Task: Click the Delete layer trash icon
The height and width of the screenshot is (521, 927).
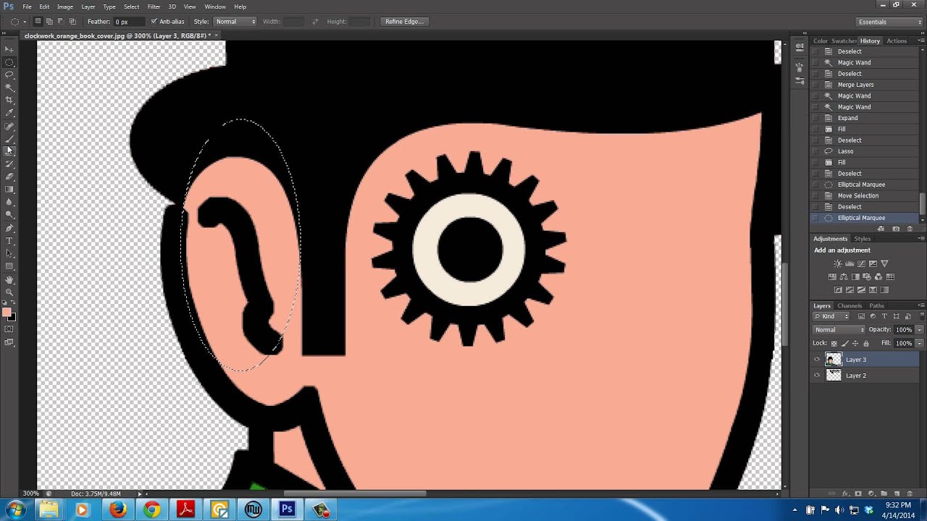Action: click(x=910, y=494)
